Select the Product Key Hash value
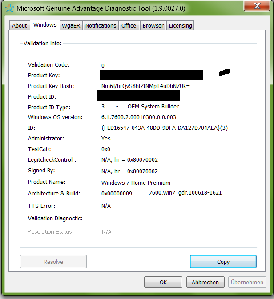This screenshot has height=299, width=274. pos(145,86)
